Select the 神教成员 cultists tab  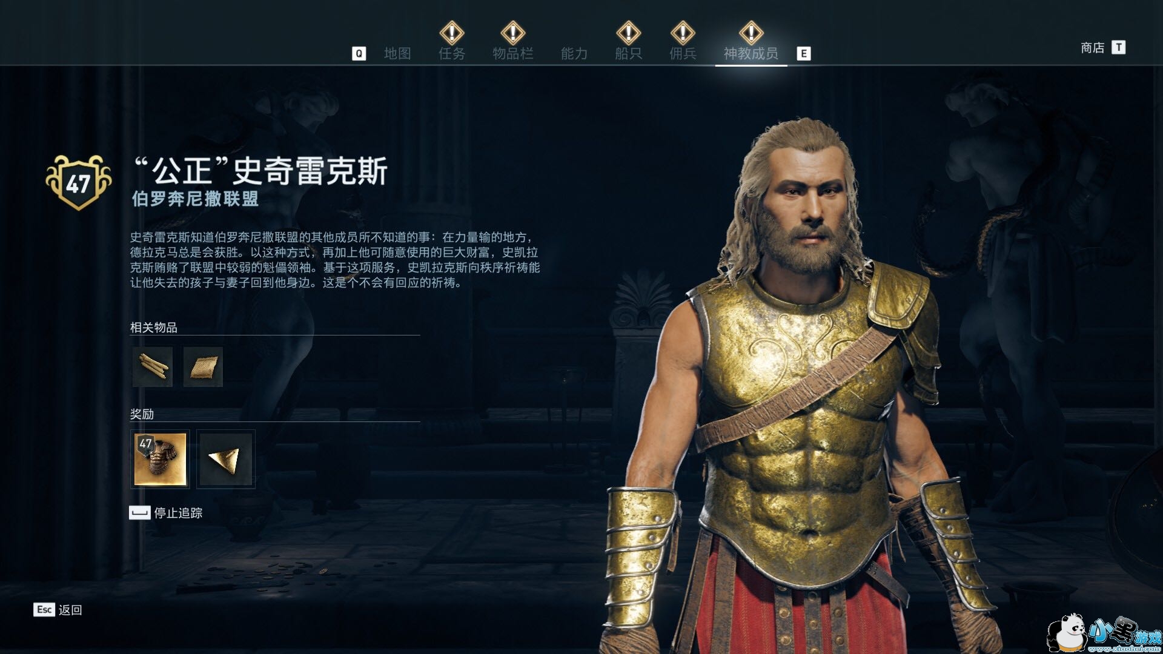point(750,53)
